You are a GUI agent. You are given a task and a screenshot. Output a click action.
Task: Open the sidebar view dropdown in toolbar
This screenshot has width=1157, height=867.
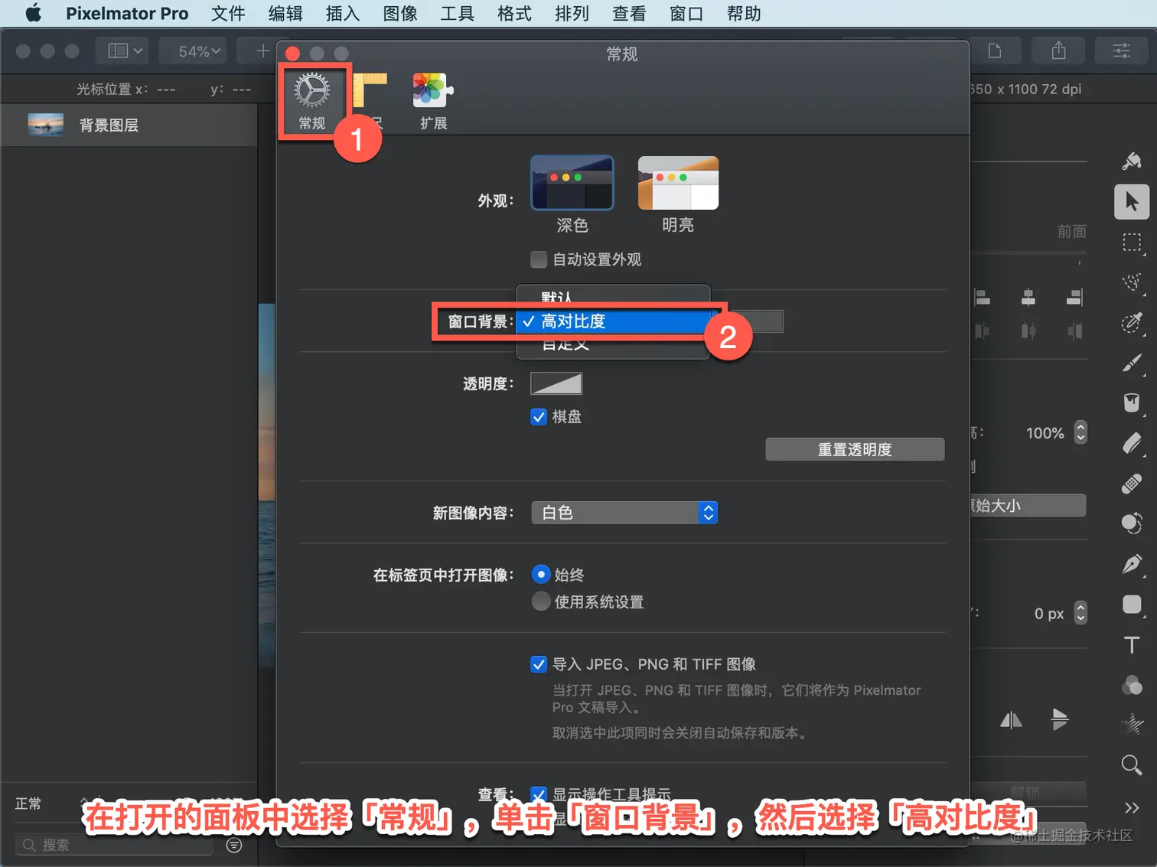click(122, 51)
